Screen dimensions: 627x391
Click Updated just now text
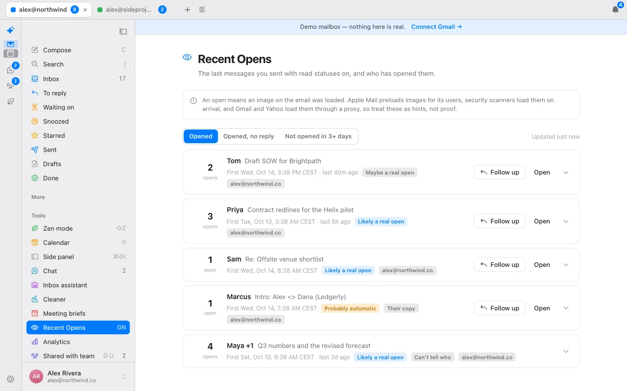pos(555,137)
